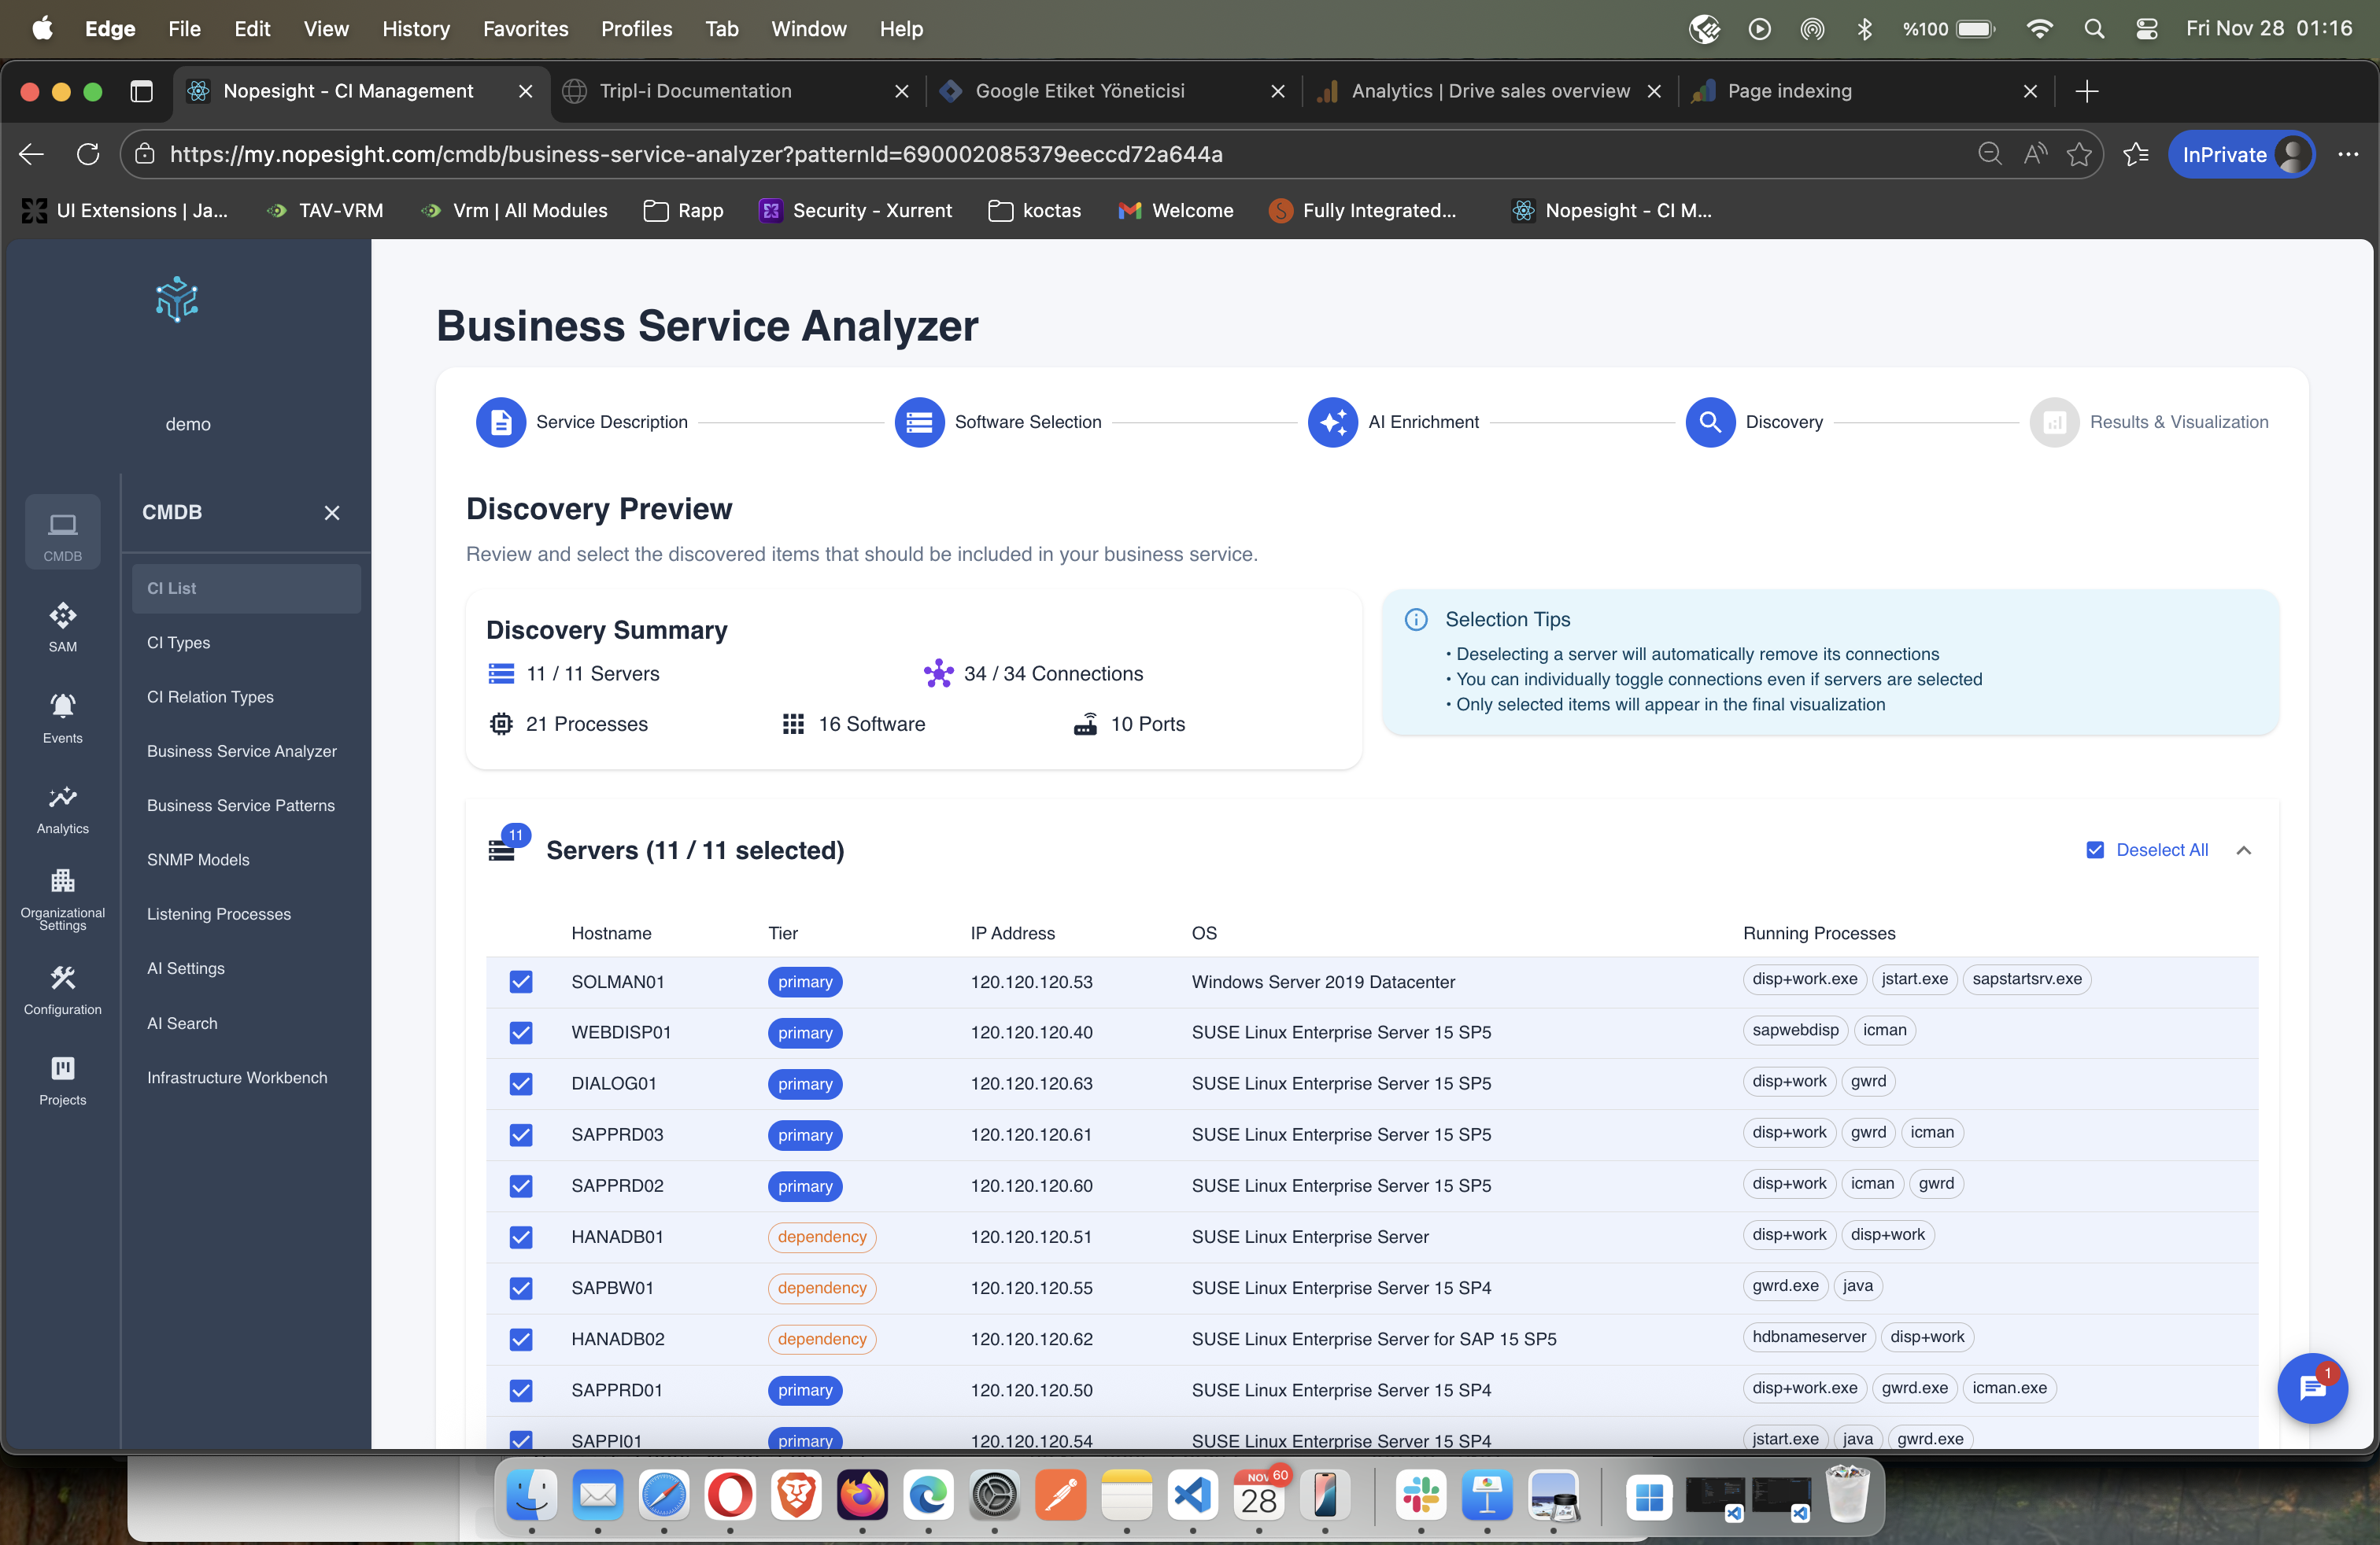Open the Events bell icon

[x=62, y=716]
